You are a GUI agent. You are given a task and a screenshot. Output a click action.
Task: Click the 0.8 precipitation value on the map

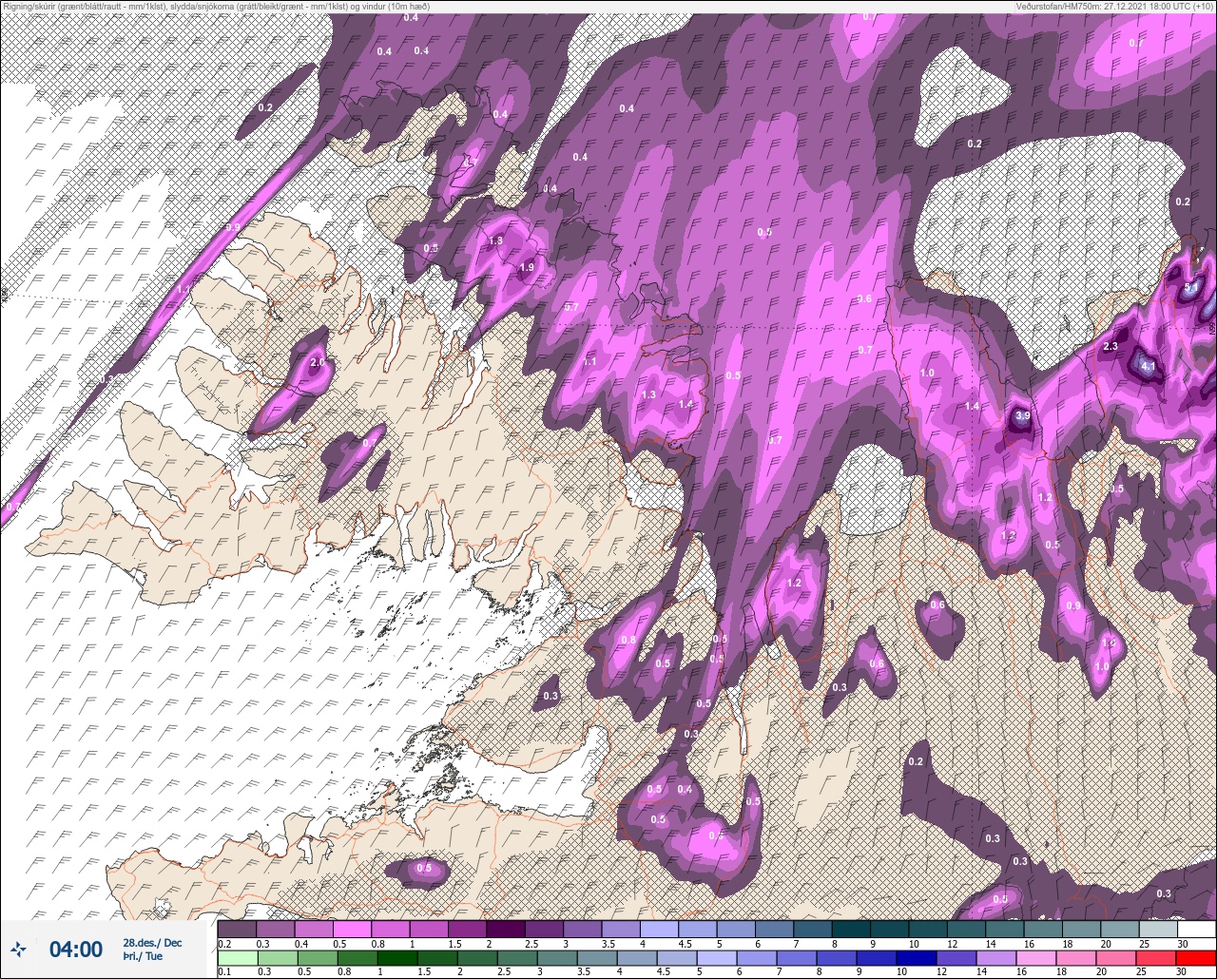628,640
